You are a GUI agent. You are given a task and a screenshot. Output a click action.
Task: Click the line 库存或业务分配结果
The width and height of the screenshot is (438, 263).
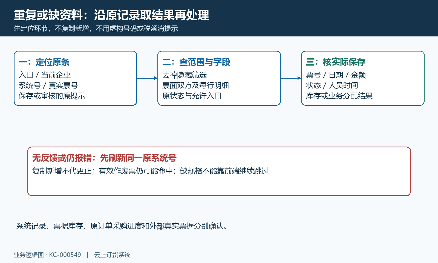339,96
